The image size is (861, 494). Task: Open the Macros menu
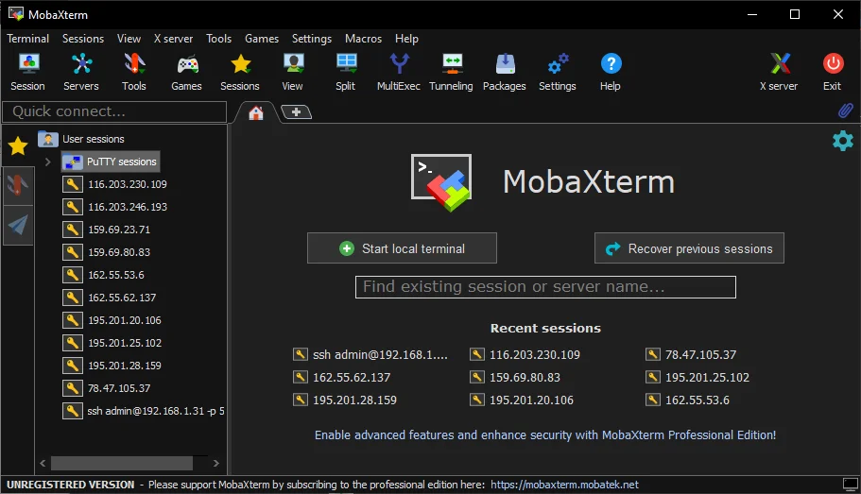coord(364,39)
